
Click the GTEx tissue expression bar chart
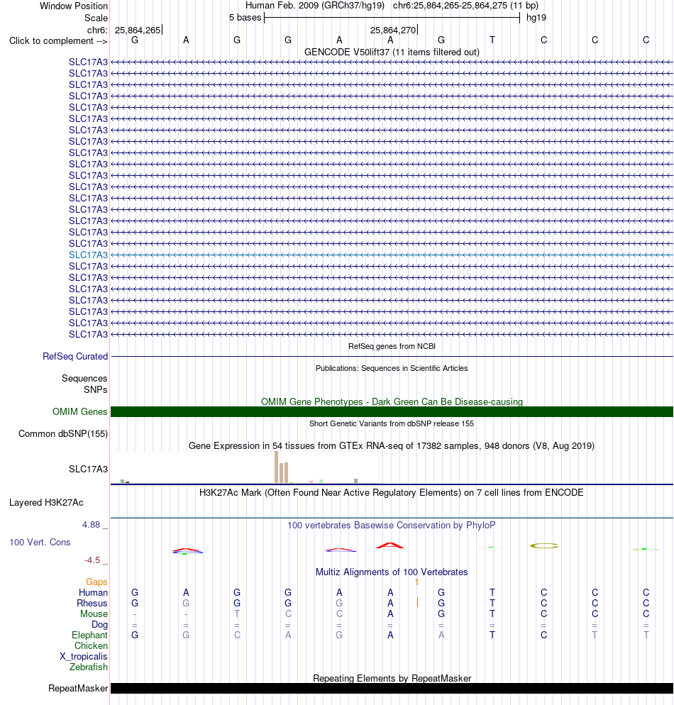coord(245,467)
